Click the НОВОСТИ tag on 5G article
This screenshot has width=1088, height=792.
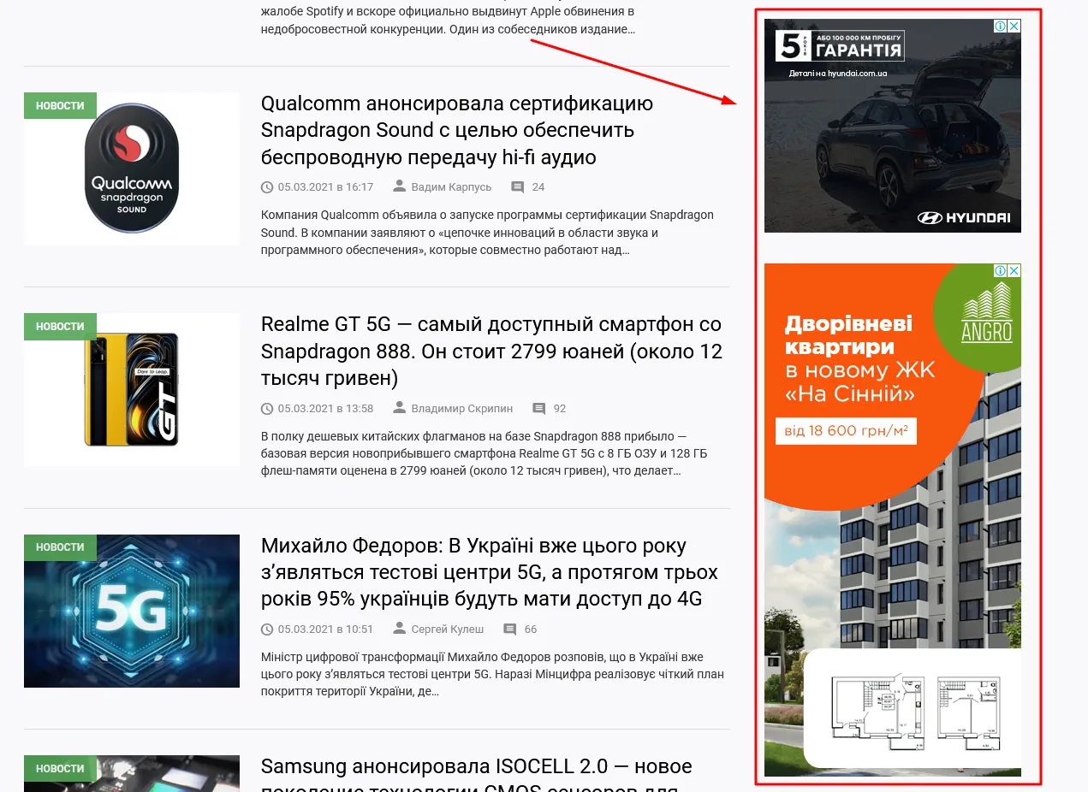click(x=60, y=547)
